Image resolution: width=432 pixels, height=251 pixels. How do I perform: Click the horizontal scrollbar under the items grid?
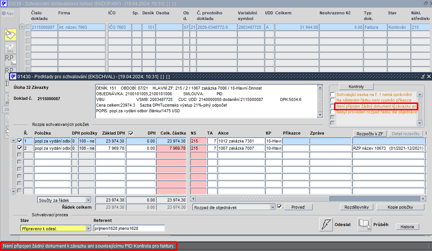(x=308, y=198)
